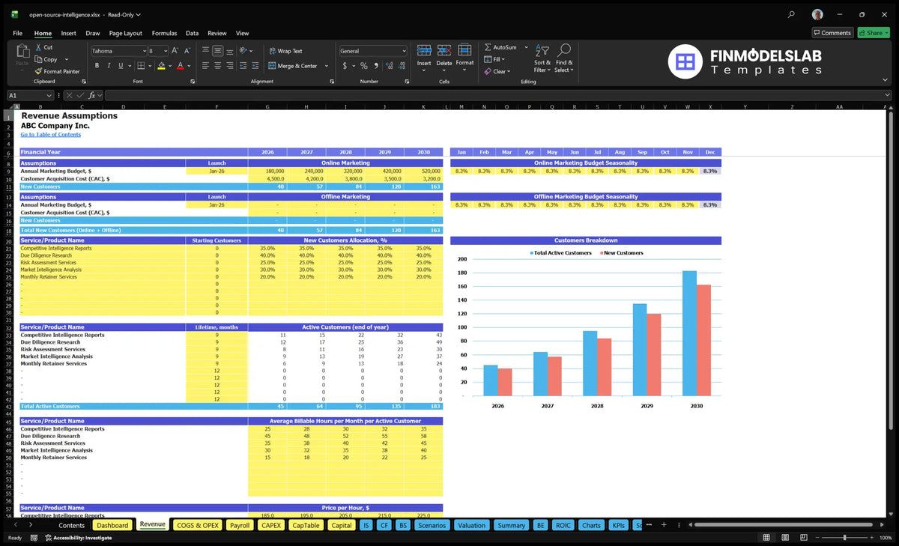
Task: Decrease font size with smaller A icon
Action: [187, 51]
